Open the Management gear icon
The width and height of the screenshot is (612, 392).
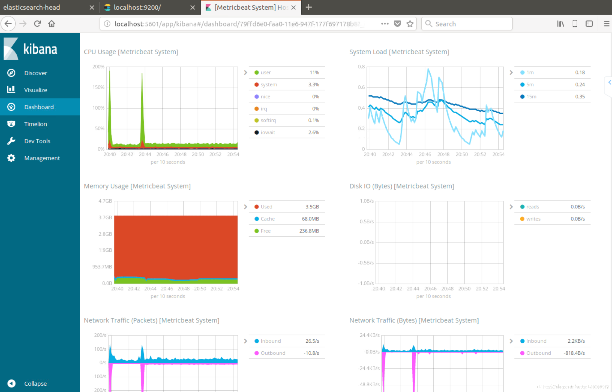click(x=11, y=158)
